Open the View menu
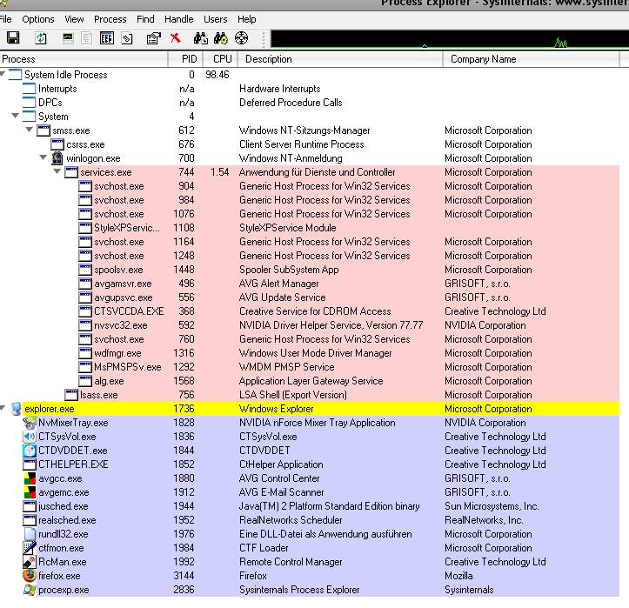This screenshot has height=608, width=629. (x=74, y=19)
